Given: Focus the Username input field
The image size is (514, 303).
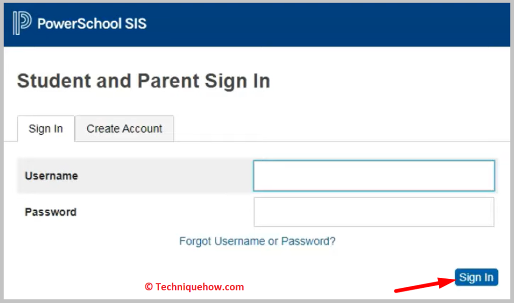Looking at the screenshot, I should pyautogui.click(x=374, y=176).
